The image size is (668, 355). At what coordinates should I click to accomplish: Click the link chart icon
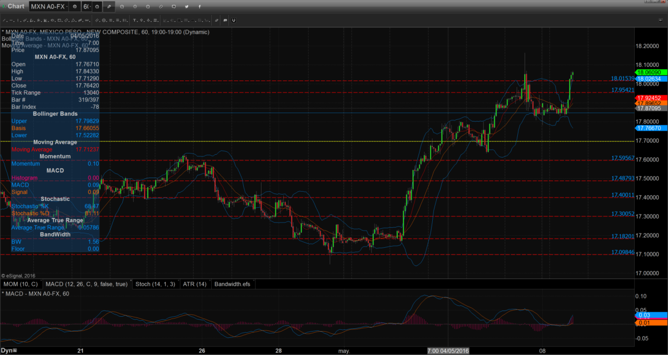click(160, 7)
